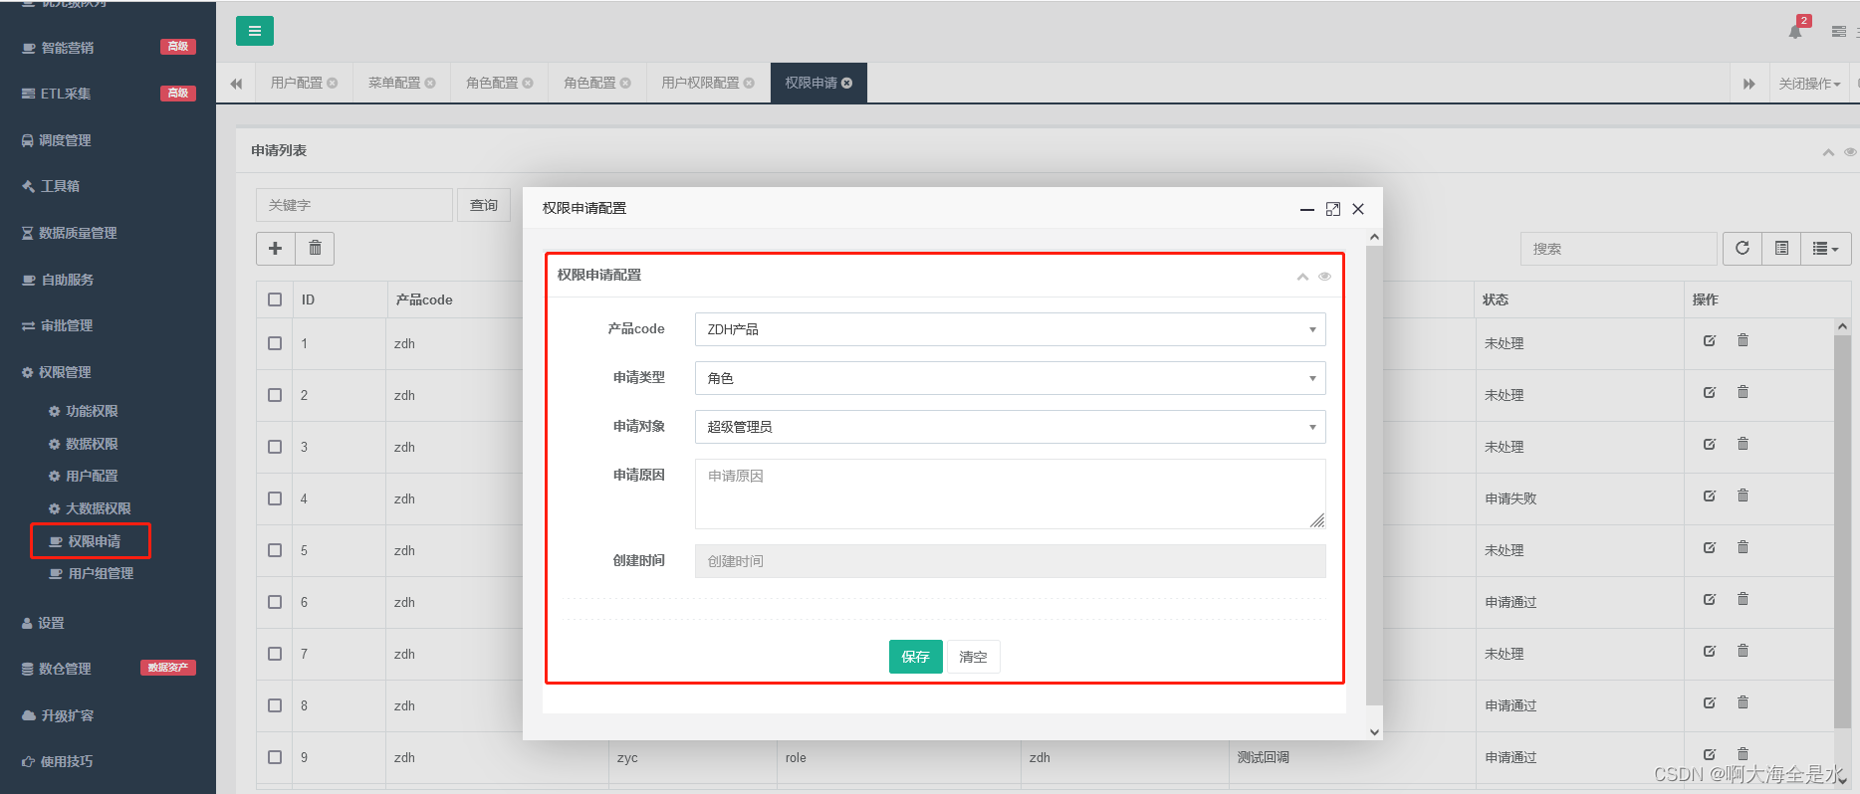This screenshot has width=1860, height=794.
Task: Open 数据权限 in the sidebar
Action: tap(92, 444)
